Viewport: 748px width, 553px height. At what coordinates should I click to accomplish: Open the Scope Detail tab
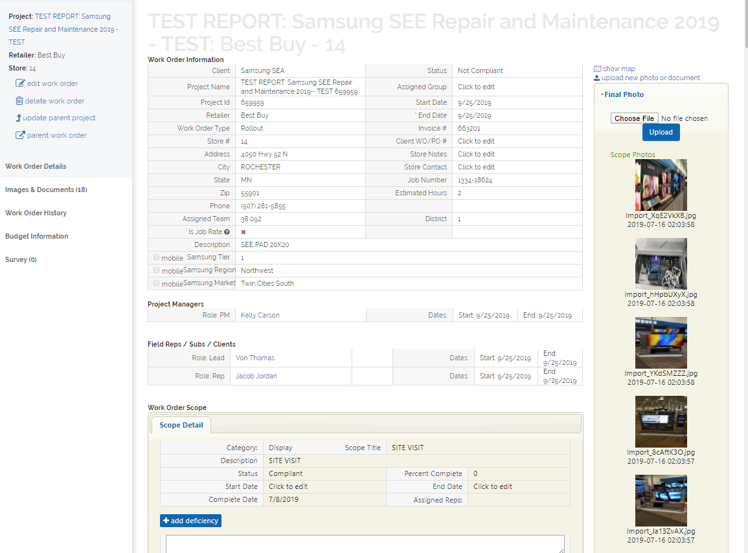(181, 425)
